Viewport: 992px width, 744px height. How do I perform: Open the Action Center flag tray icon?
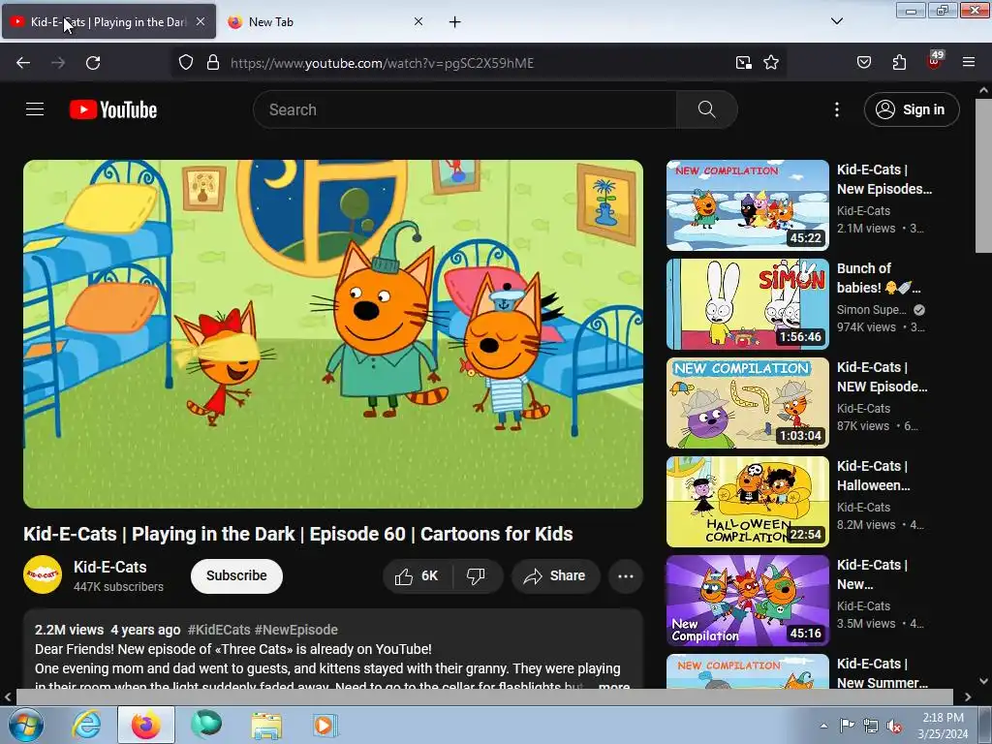(847, 726)
